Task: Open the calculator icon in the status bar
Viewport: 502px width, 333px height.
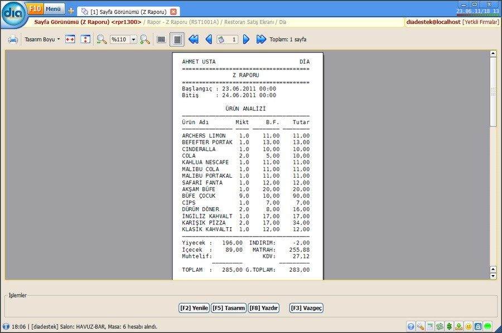Action: tap(430, 326)
